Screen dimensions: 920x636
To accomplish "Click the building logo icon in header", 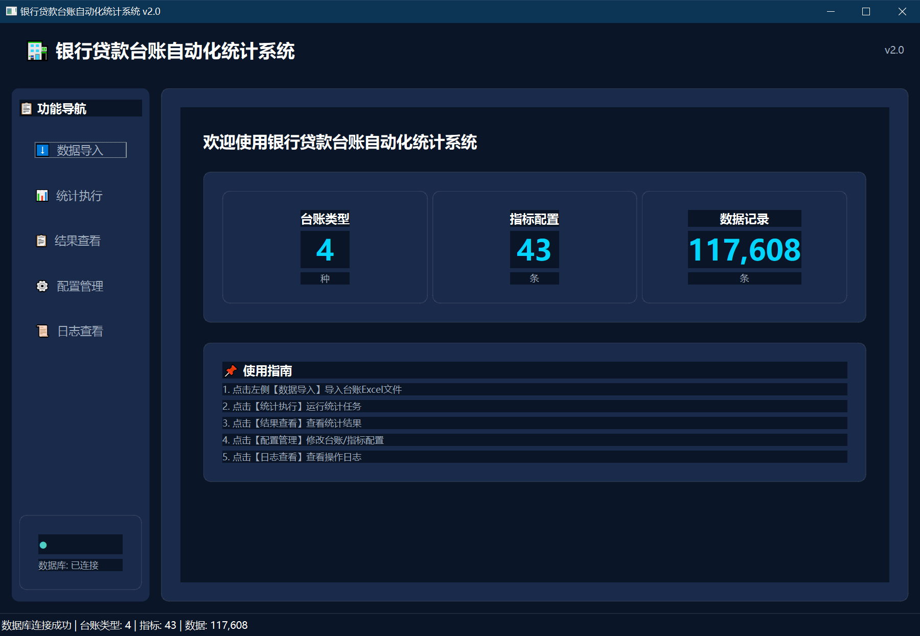I will coord(37,51).
